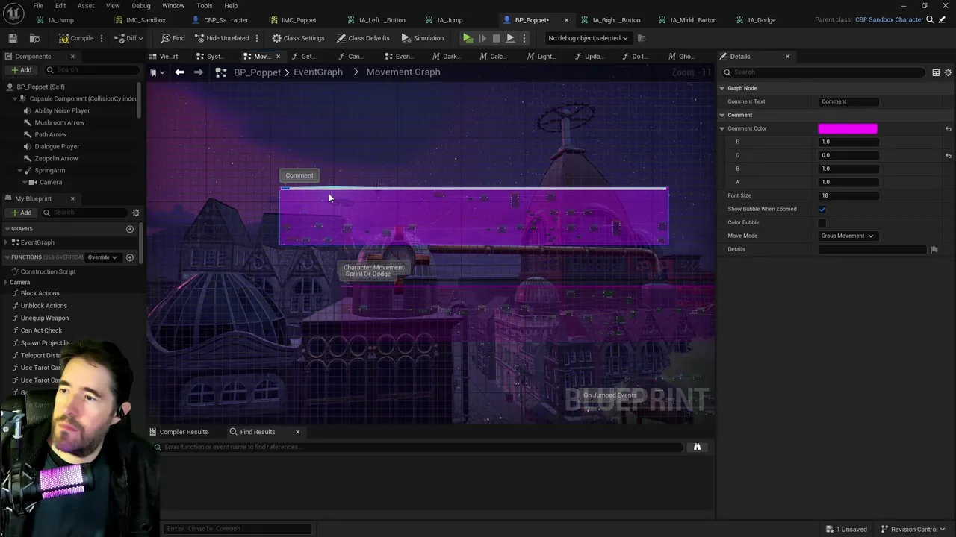Add a component in Components panel
The image size is (956, 537).
(21, 70)
